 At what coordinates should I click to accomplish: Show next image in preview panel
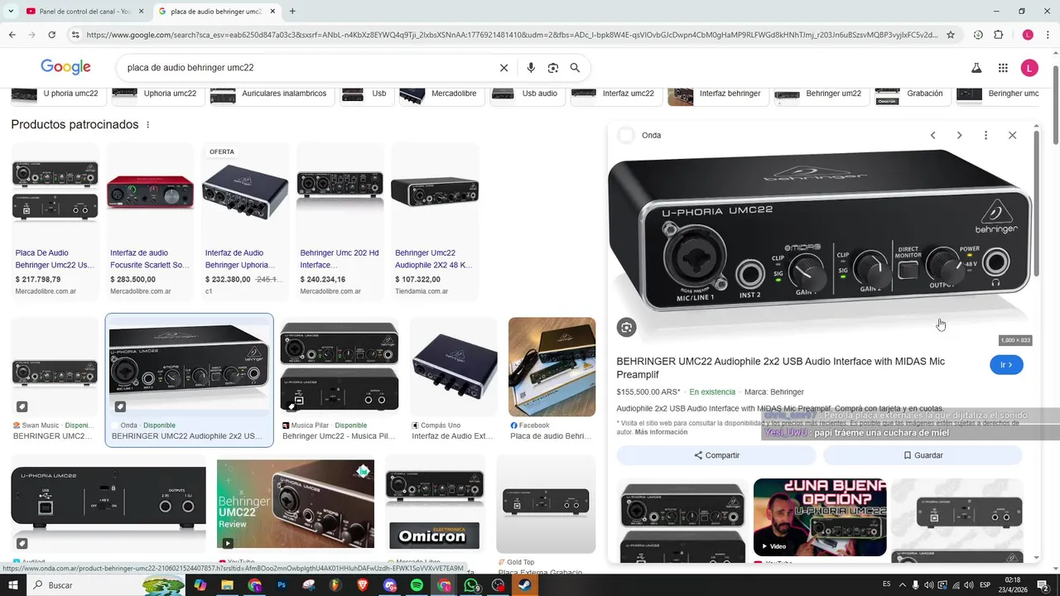point(959,135)
